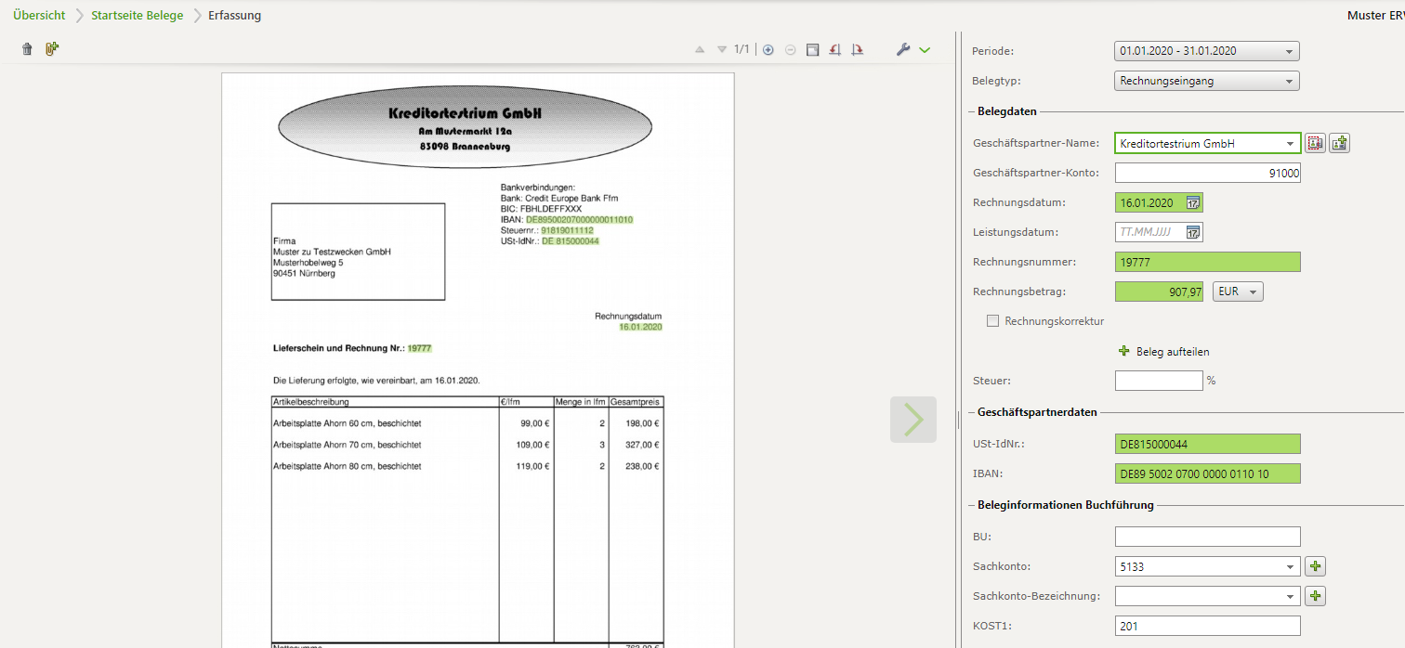Enable the Rechnungskorrektur checkbox
Viewport: 1405px width, 648px height.
[992, 320]
